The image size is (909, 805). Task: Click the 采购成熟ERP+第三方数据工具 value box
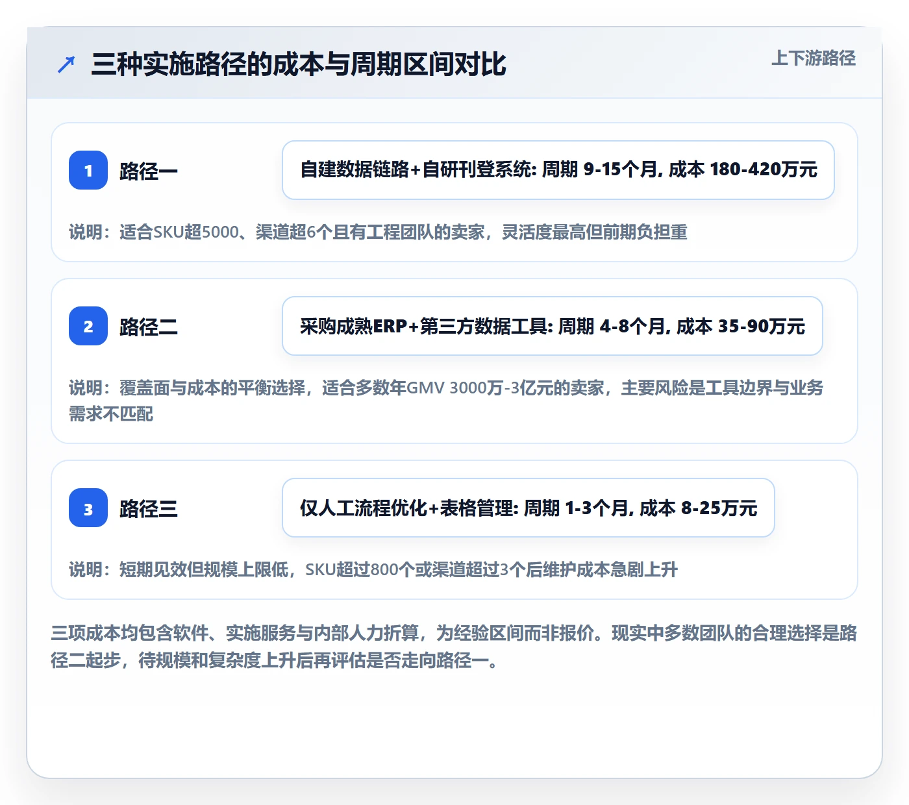point(553,326)
